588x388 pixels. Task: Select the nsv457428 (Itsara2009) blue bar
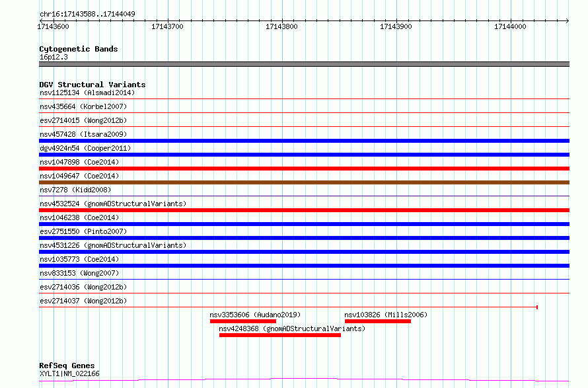[304, 141]
